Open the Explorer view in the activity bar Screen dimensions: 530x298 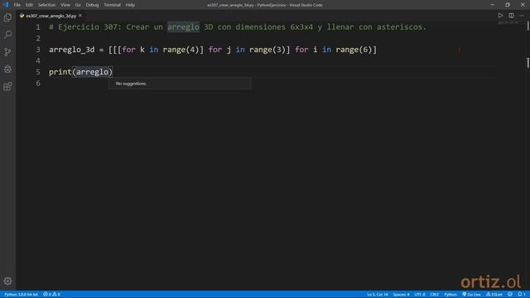7,17
